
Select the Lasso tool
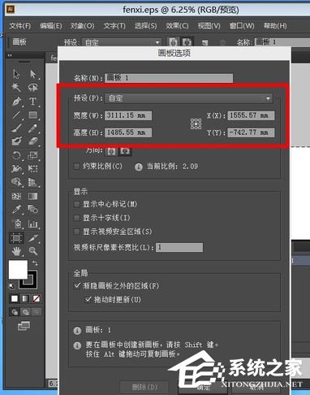33,87
